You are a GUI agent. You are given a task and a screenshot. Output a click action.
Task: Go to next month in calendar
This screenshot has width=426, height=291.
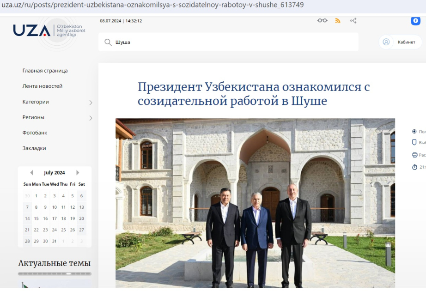coord(78,173)
